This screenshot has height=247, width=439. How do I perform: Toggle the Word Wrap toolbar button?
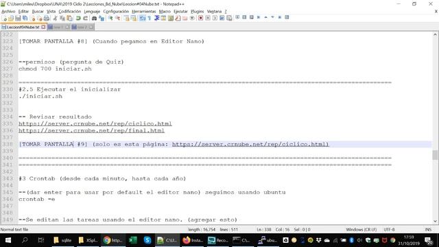click(x=143, y=19)
